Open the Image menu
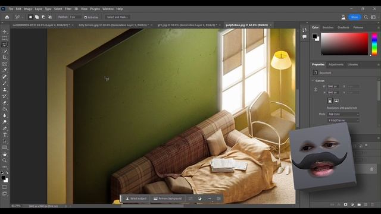 [x=28, y=9]
